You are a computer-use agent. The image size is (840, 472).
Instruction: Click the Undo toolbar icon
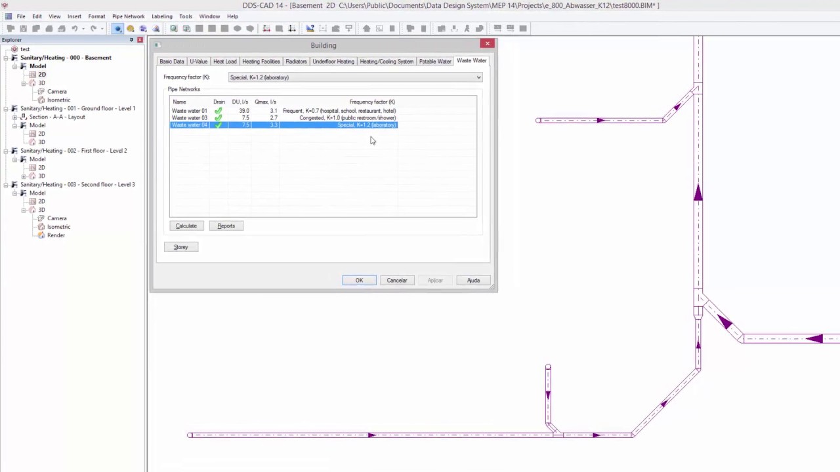tap(75, 28)
